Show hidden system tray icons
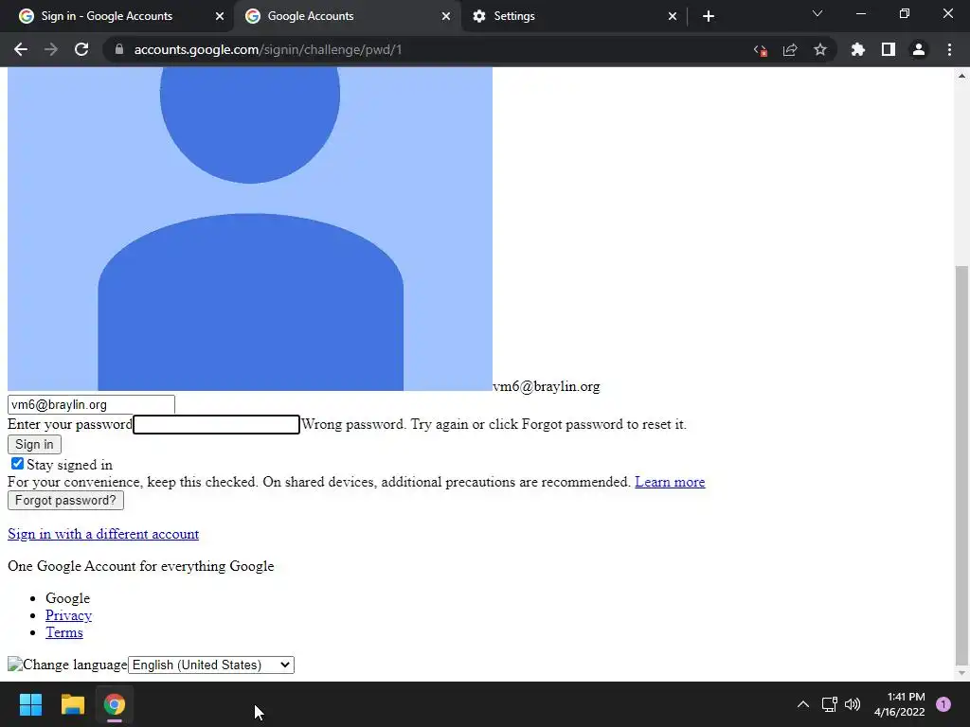The height and width of the screenshot is (727, 970). coord(803,704)
